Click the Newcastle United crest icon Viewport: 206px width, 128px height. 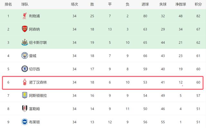(24, 42)
